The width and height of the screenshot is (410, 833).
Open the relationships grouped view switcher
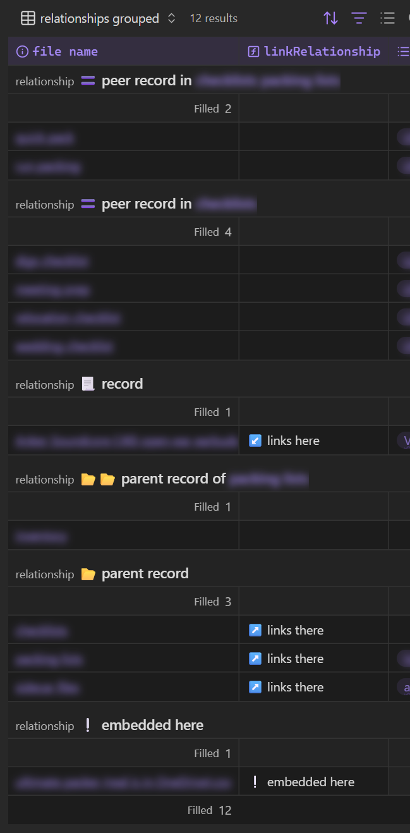pyautogui.click(x=99, y=18)
